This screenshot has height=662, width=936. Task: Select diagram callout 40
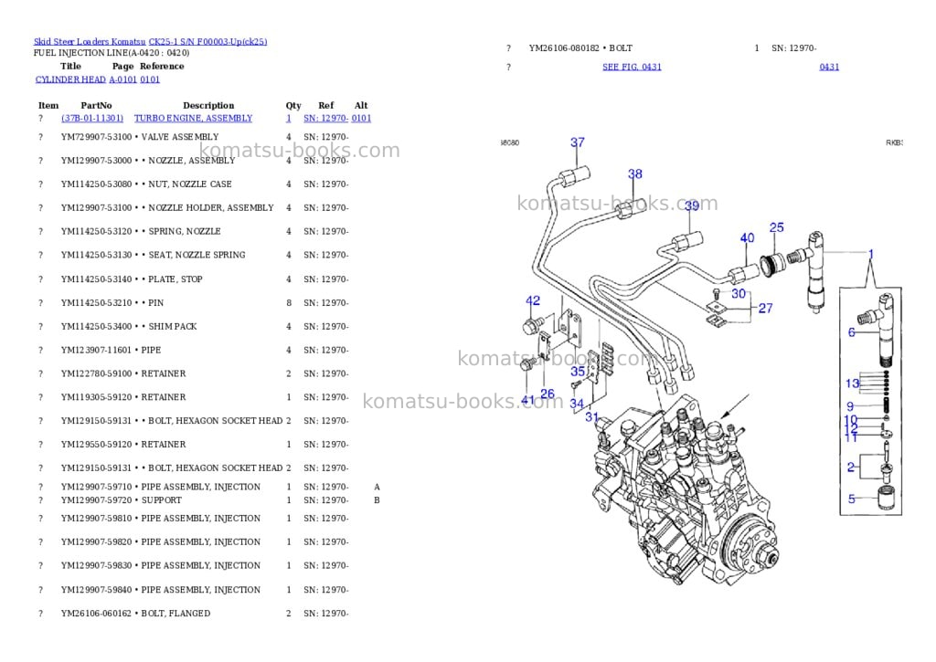coord(748,238)
